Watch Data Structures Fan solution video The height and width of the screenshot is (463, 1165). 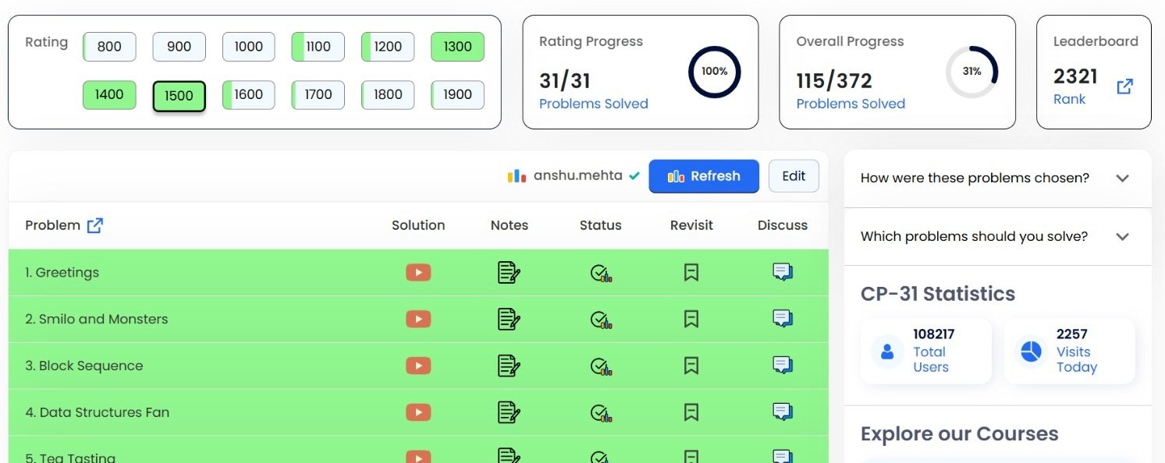[x=418, y=412]
